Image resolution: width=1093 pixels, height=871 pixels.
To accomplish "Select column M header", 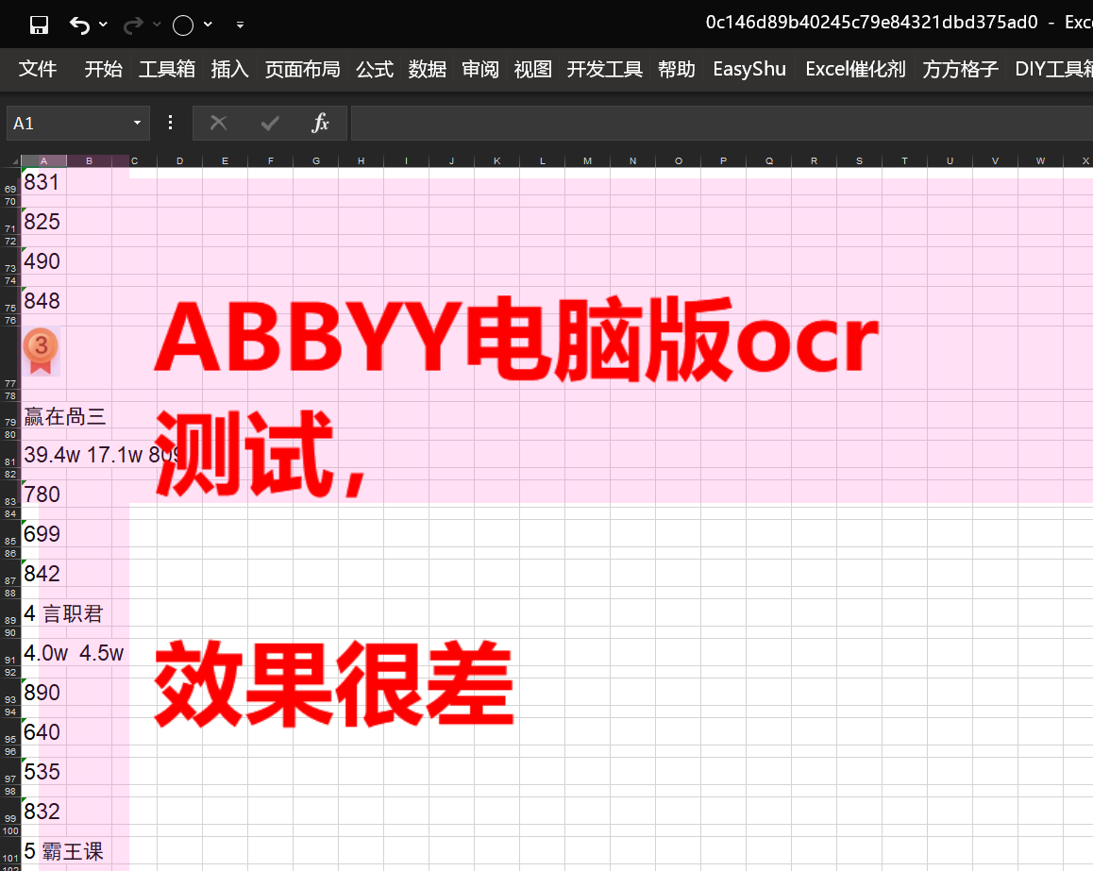I will click(588, 161).
